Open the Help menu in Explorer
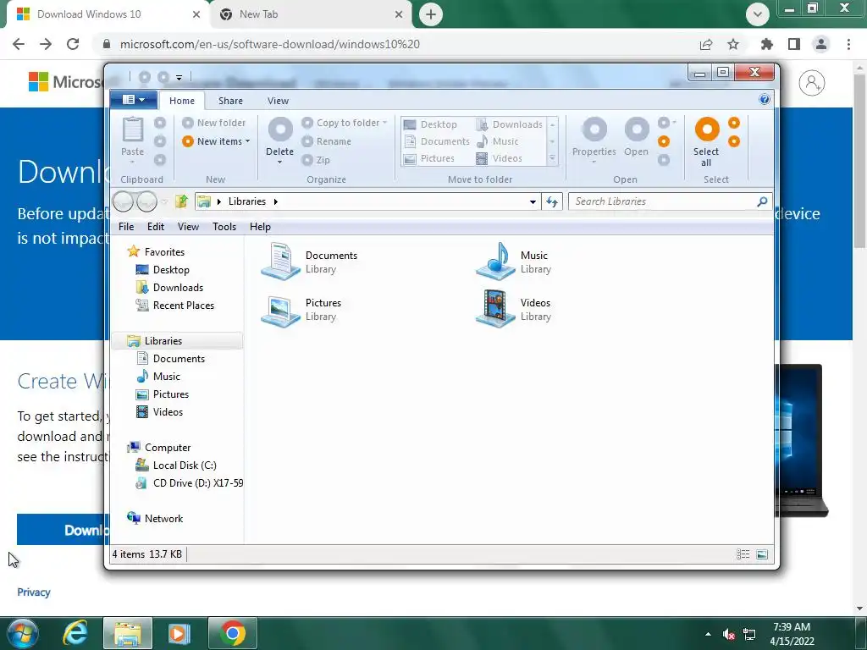Image resolution: width=867 pixels, height=650 pixels. [261, 227]
